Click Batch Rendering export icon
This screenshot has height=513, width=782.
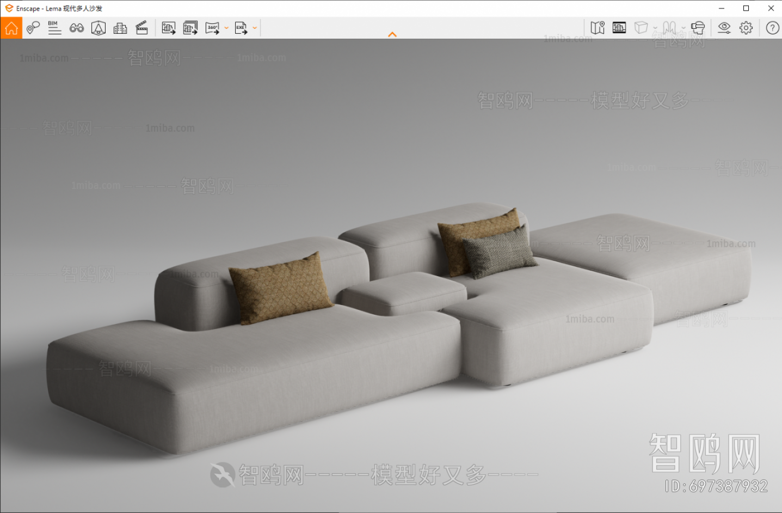coord(190,28)
